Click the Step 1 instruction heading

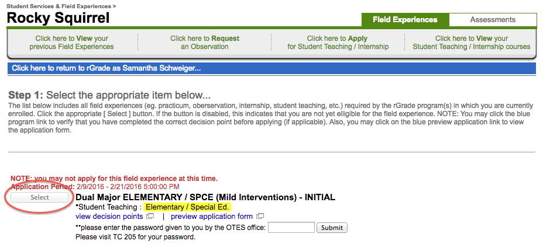[109, 95]
